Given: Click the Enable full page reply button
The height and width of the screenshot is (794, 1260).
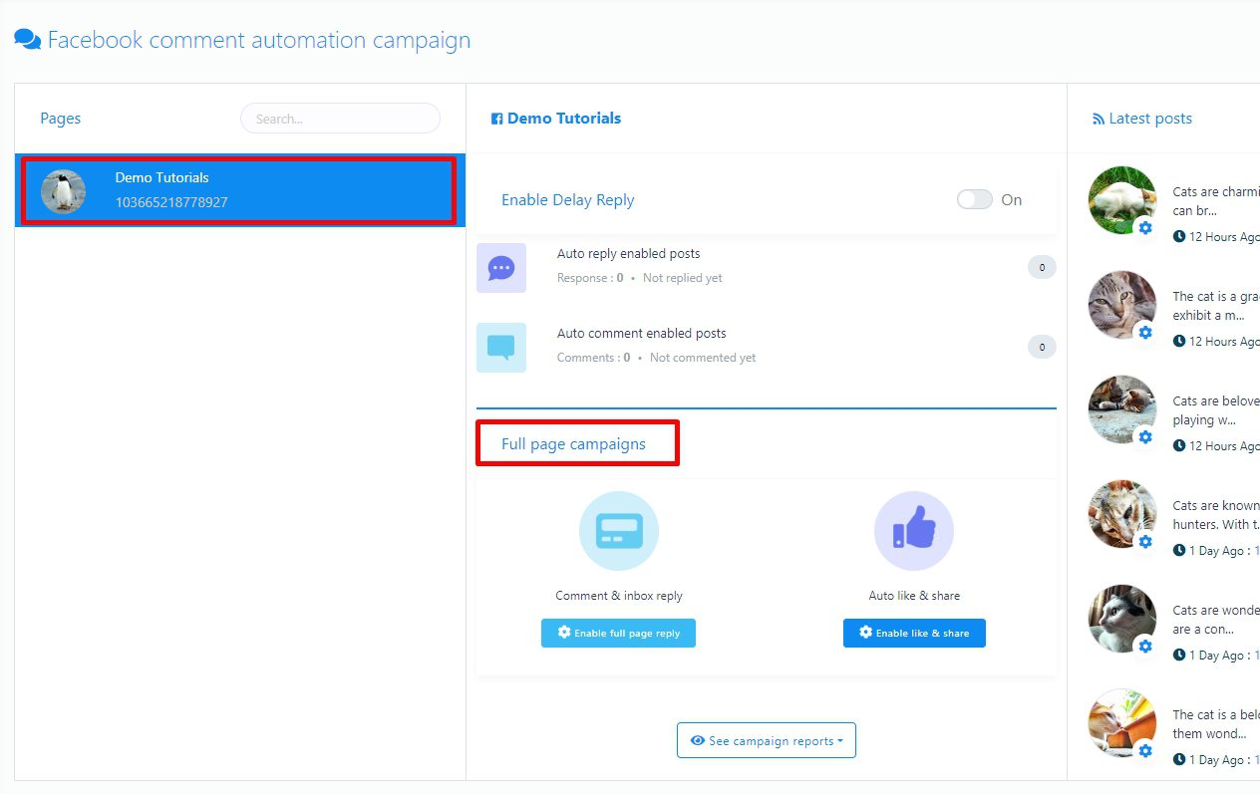Looking at the screenshot, I should (x=618, y=633).
